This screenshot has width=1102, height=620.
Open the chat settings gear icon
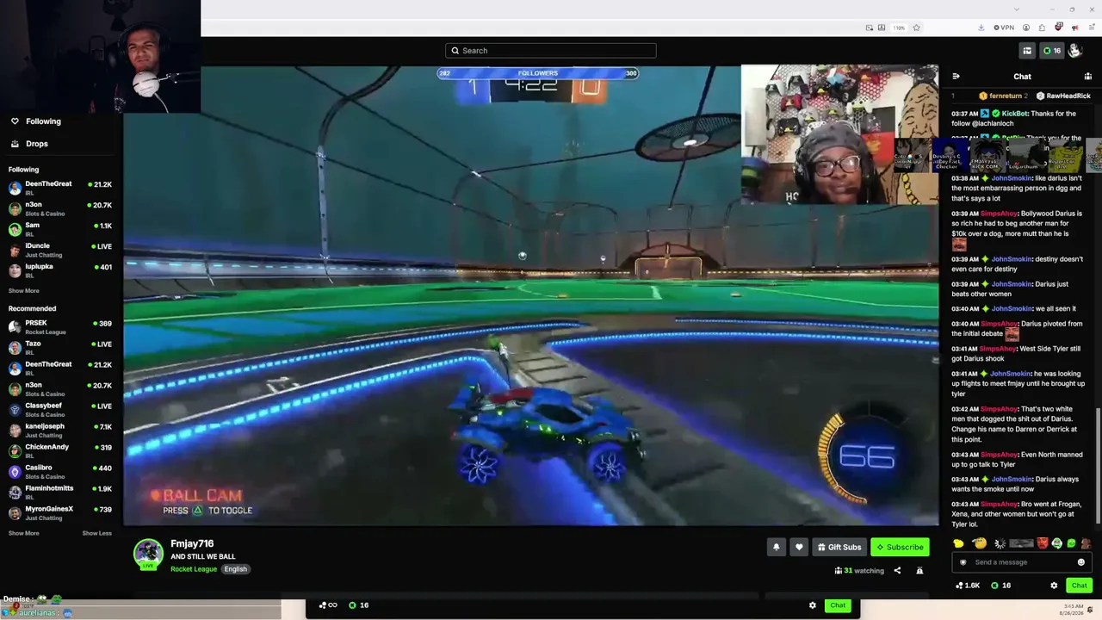(x=1054, y=586)
